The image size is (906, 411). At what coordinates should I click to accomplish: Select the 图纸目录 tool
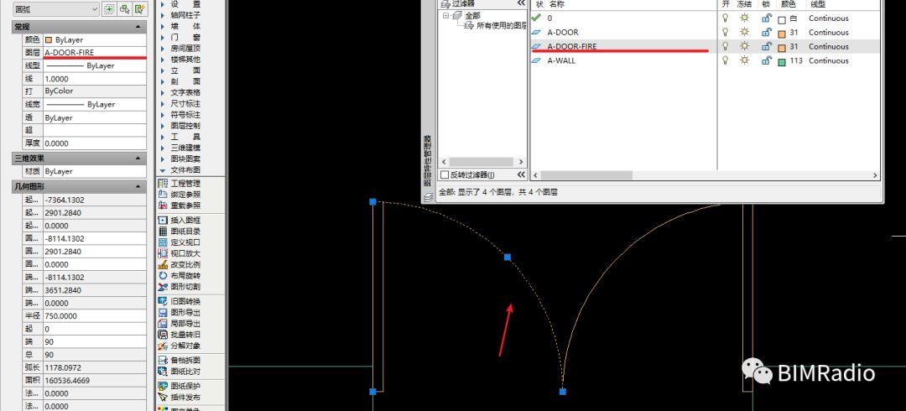180,232
